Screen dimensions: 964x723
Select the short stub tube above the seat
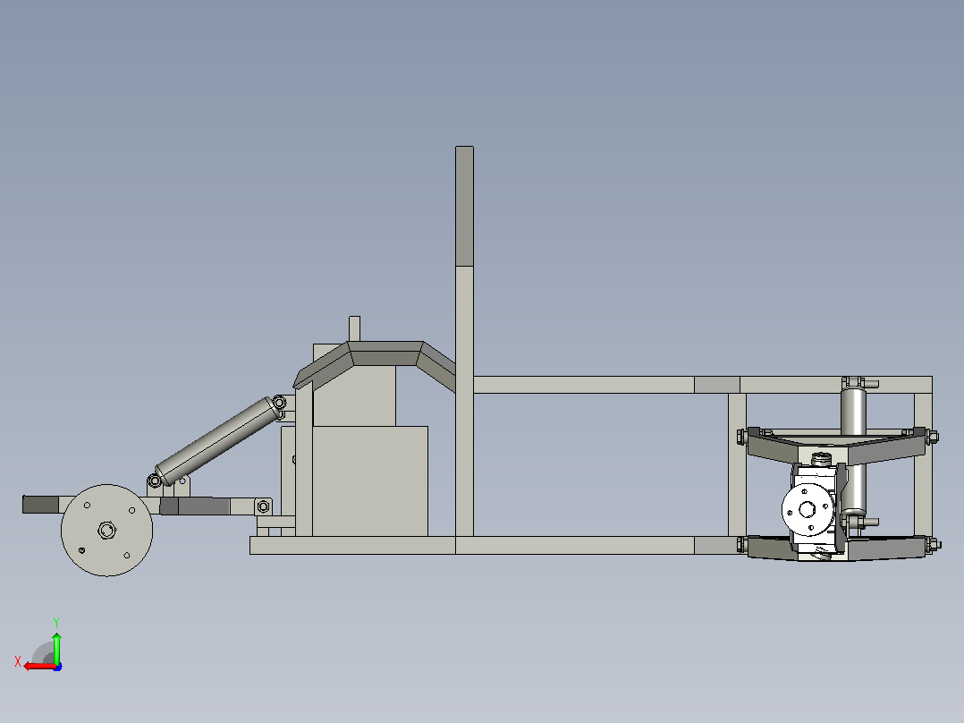[354, 328]
